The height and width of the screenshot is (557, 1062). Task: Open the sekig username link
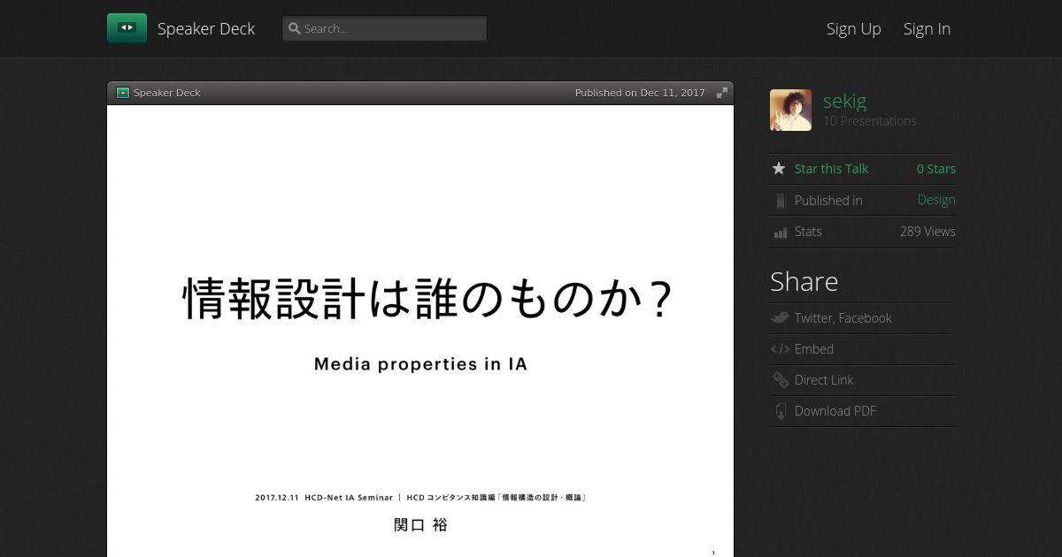pyautogui.click(x=844, y=101)
